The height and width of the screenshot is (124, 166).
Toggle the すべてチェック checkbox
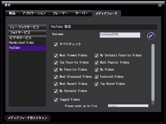click(x=56, y=44)
